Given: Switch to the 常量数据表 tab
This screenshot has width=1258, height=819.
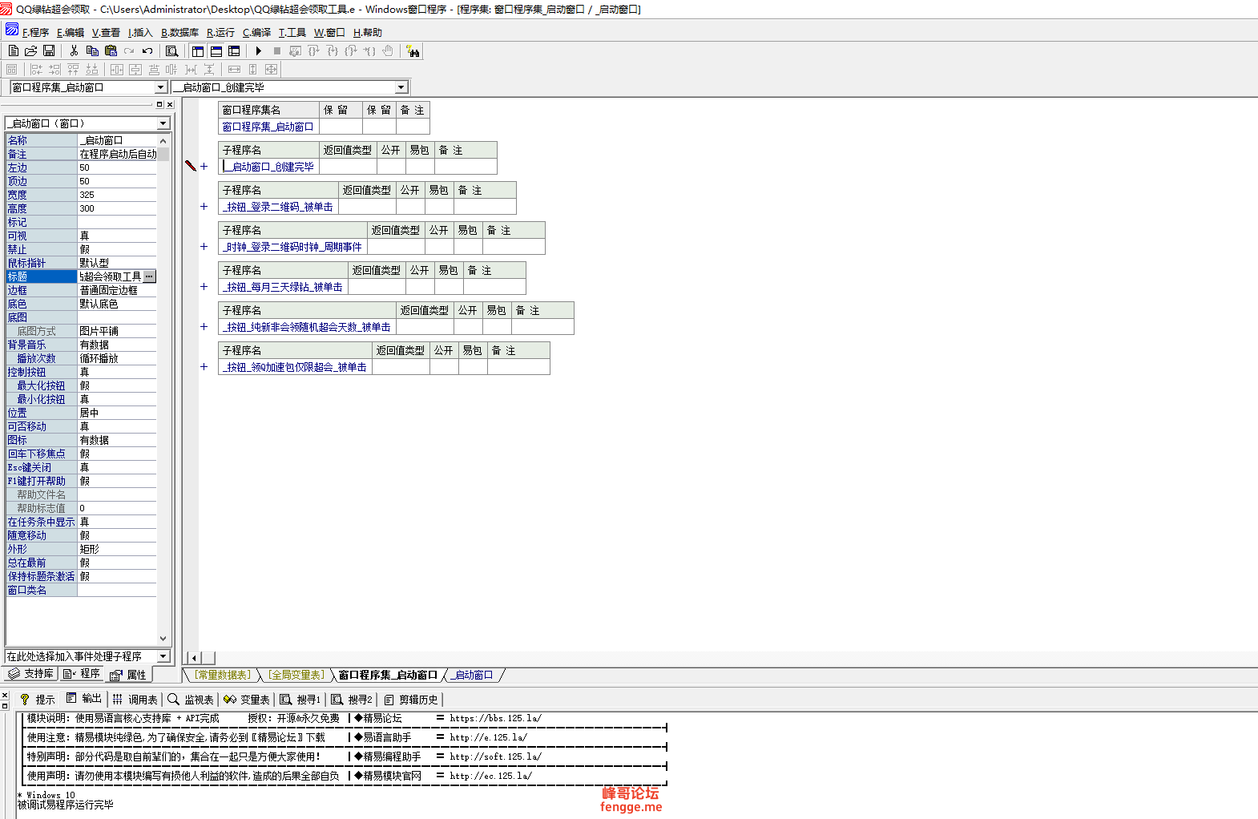Looking at the screenshot, I should (x=223, y=675).
